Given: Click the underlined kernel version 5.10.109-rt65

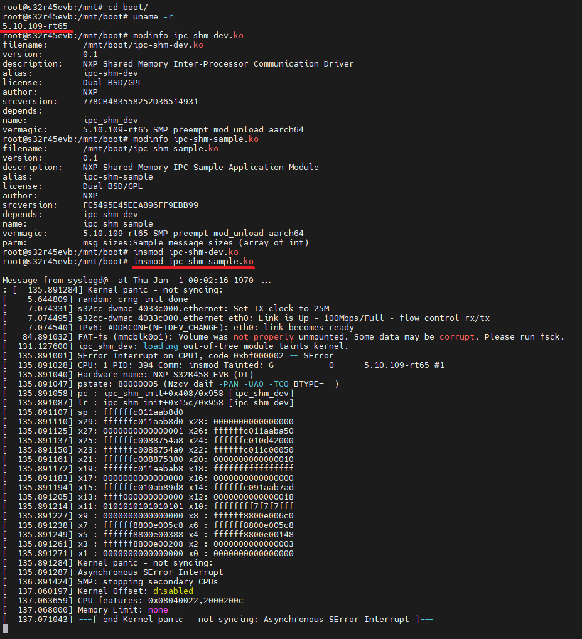Looking at the screenshot, I should pos(35,26).
